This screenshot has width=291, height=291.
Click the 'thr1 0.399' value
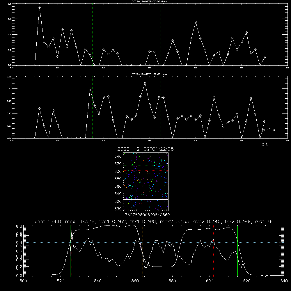coord(144,221)
